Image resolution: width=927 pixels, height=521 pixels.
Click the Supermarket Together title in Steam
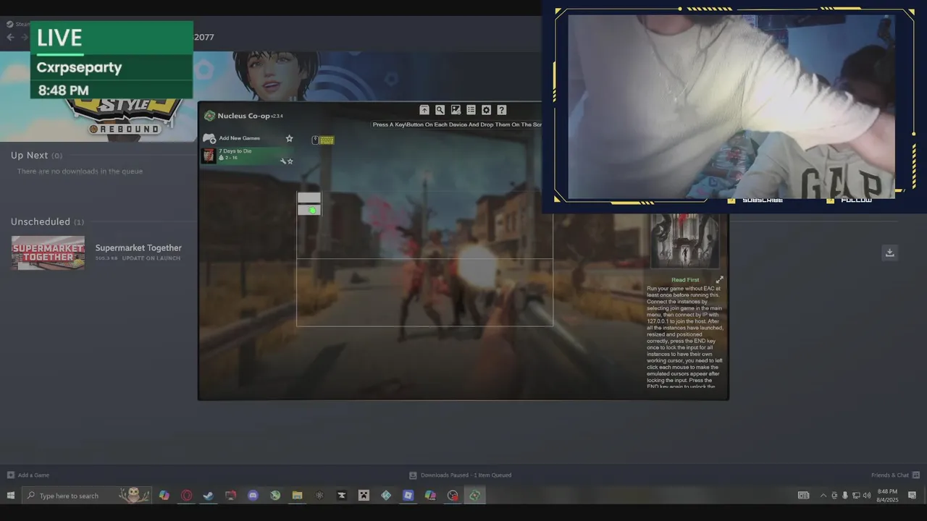click(x=138, y=247)
